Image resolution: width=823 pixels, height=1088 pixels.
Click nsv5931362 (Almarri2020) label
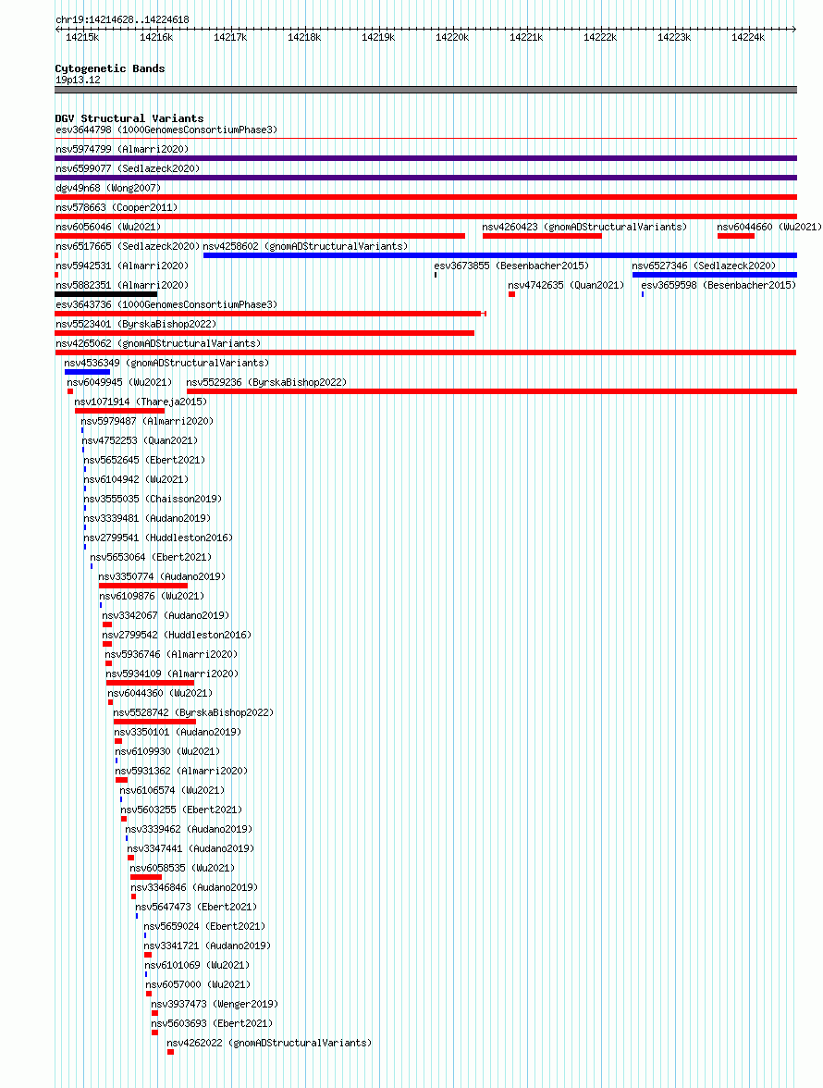coord(181,771)
